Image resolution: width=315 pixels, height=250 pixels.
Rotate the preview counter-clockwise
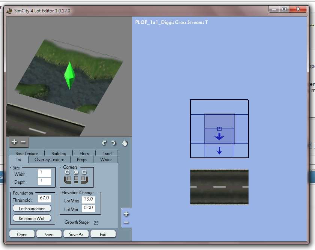[104, 143]
